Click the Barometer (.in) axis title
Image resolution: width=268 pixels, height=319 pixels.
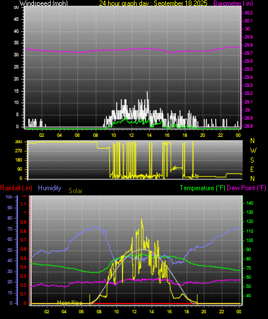point(233,3)
